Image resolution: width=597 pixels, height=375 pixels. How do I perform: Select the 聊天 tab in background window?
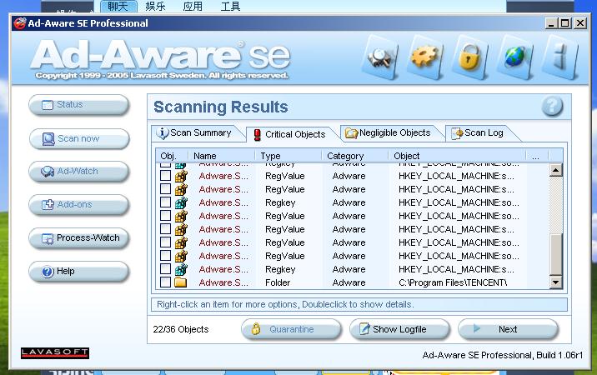point(118,6)
